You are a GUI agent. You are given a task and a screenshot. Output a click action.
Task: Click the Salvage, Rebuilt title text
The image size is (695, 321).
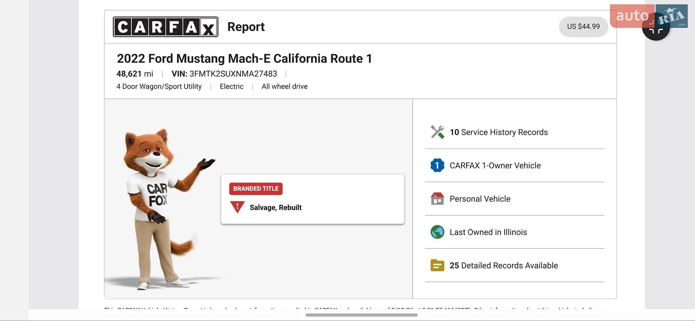point(275,207)
